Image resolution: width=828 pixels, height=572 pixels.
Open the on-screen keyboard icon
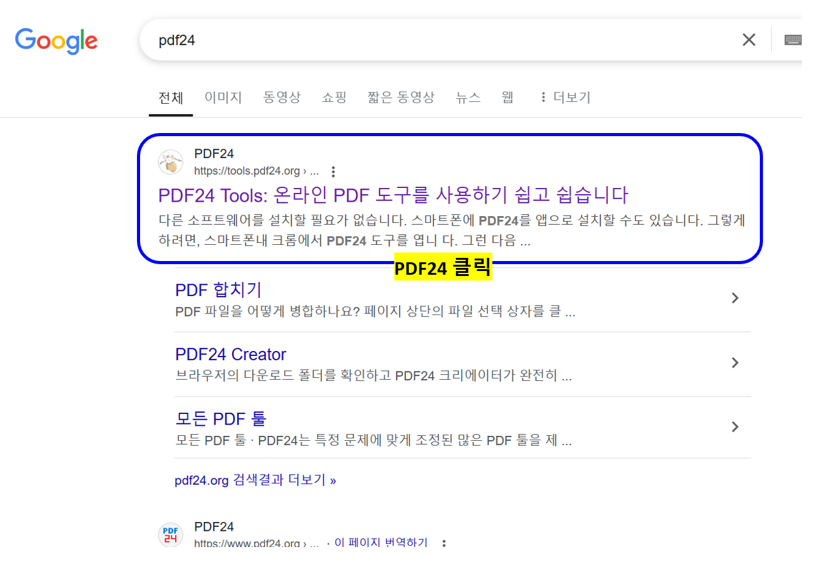tap(792, 40)
